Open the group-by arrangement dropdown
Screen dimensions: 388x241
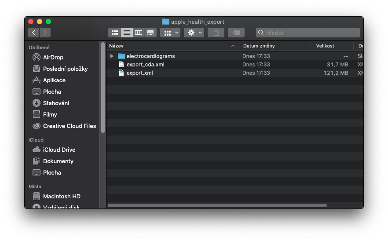point(170,33)
